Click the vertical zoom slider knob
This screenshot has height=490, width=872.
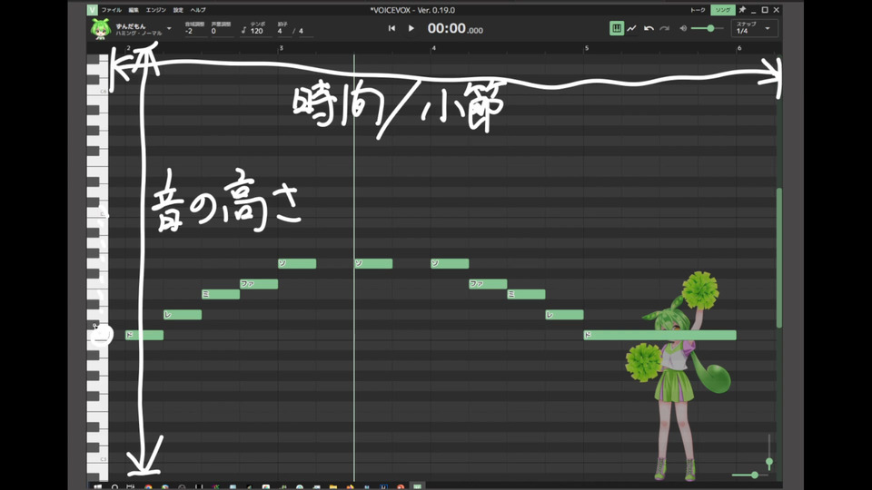(x=769, y=462)
